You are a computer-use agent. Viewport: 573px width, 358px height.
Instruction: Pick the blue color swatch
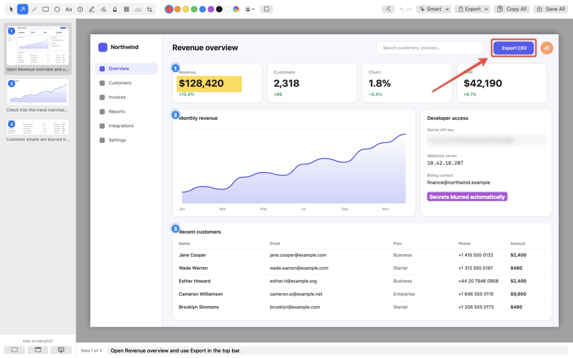(202, 9)
